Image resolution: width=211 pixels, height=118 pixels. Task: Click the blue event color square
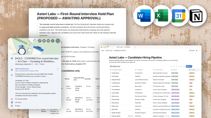coord(12,58)
